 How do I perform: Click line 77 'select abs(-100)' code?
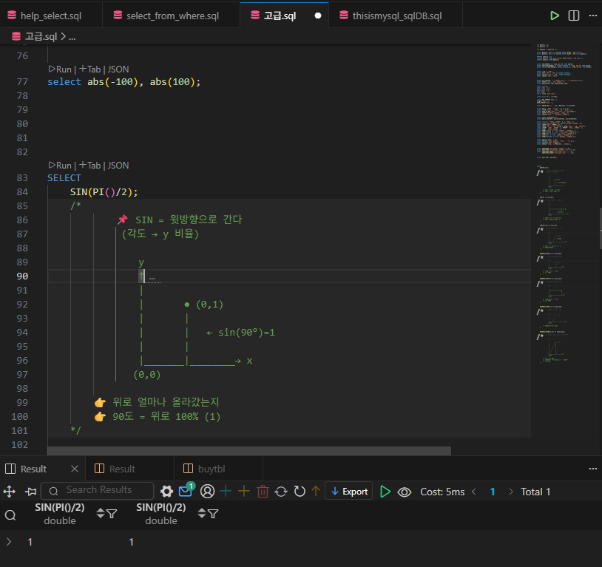tap(124, 82)
